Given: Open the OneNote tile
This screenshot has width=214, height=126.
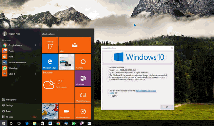Looking at the screenshot, I should tap(83, 78).
